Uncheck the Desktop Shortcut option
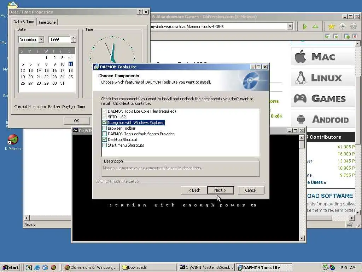 [104, 140]
